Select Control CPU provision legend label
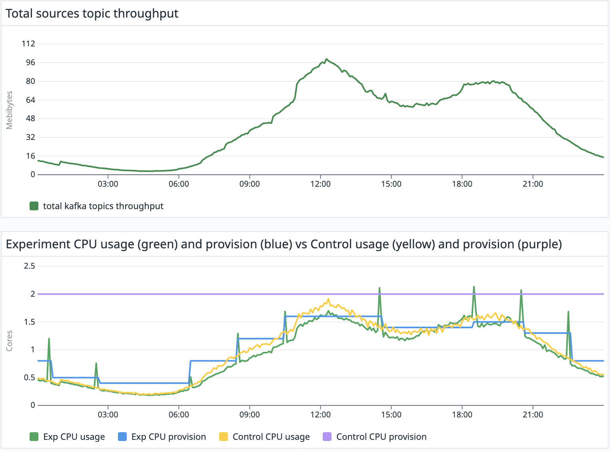Screen dimensions: 611x451 click(x=381, y=437)
